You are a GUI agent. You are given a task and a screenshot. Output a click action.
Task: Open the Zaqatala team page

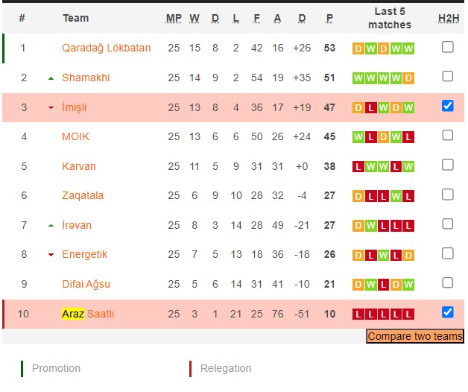[x=83, y=195]
